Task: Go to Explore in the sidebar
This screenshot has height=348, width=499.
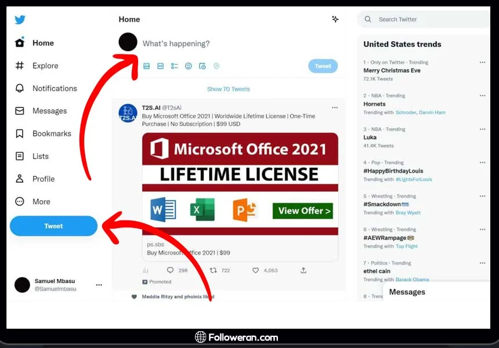Action: click(45, 66)
